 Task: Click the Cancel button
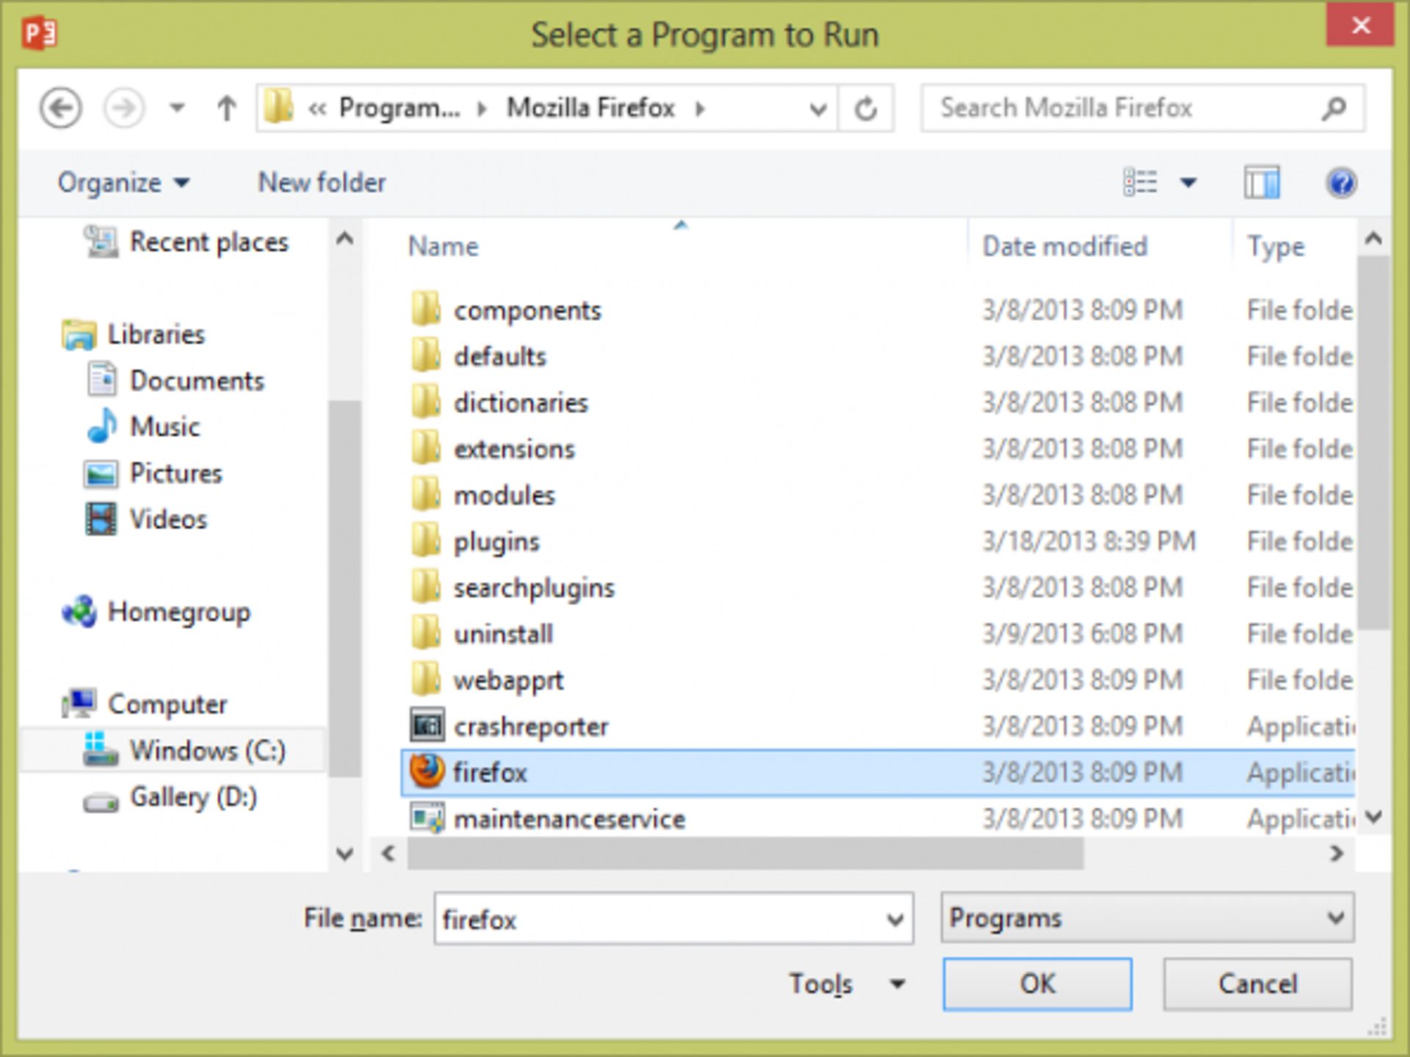click(1257, 984)
